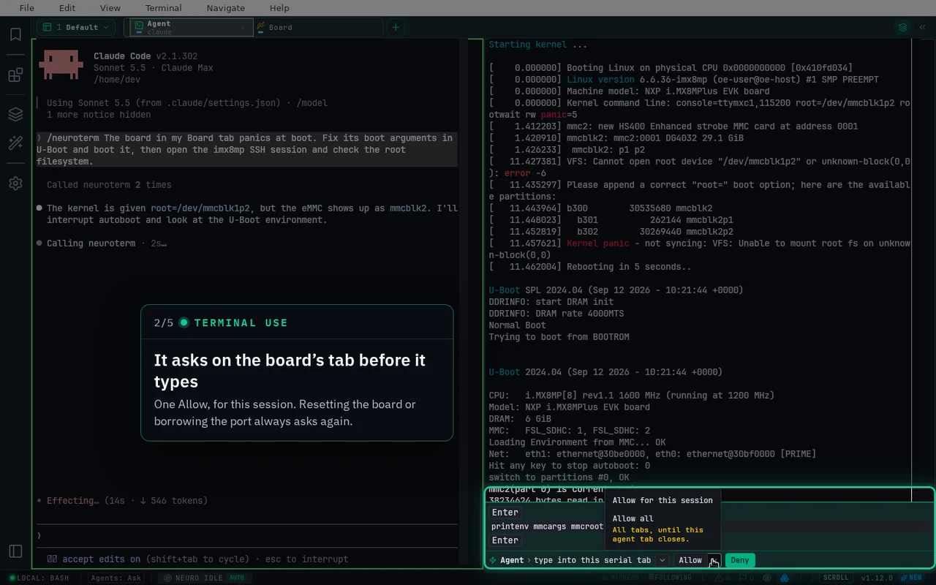Screen dimensions: 936x585
Task: Focus the Claude Code prompt input line
Action: coord(247,535)
